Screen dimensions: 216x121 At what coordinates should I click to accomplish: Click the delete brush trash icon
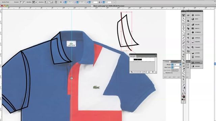153,72
